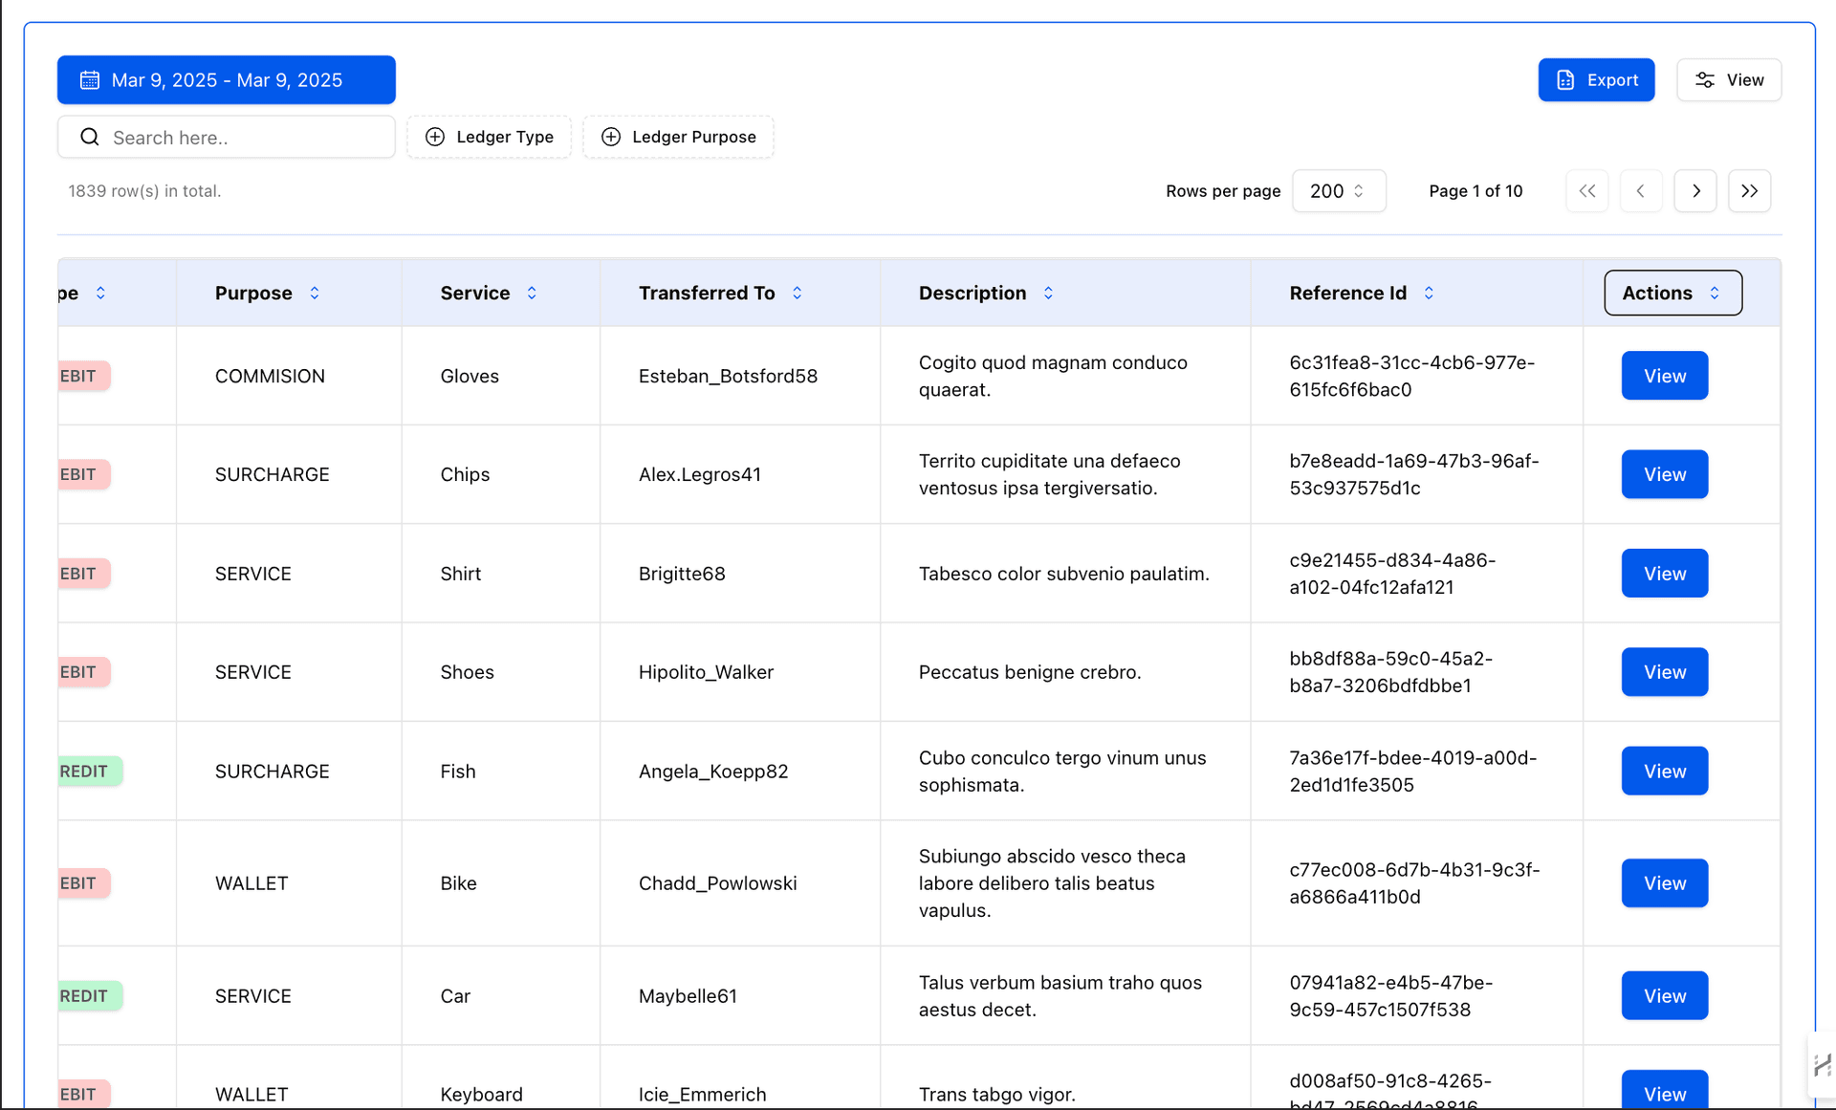Expand the Actions column header menu
The width and height of the screenshot is (1836, 1110).
pyautogui.click(x=1672, y=294)
